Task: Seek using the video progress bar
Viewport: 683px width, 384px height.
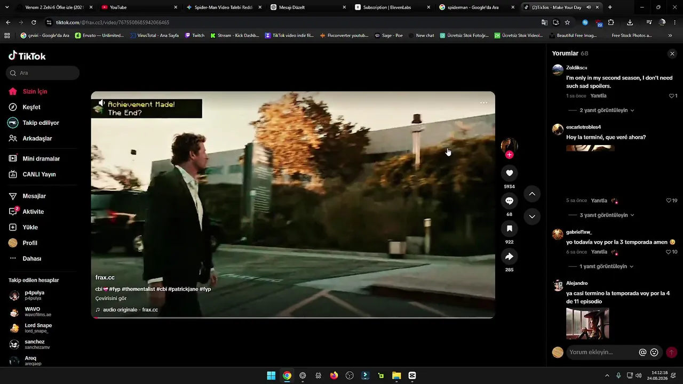Action: pyautogui.click(x=293, y=317)
